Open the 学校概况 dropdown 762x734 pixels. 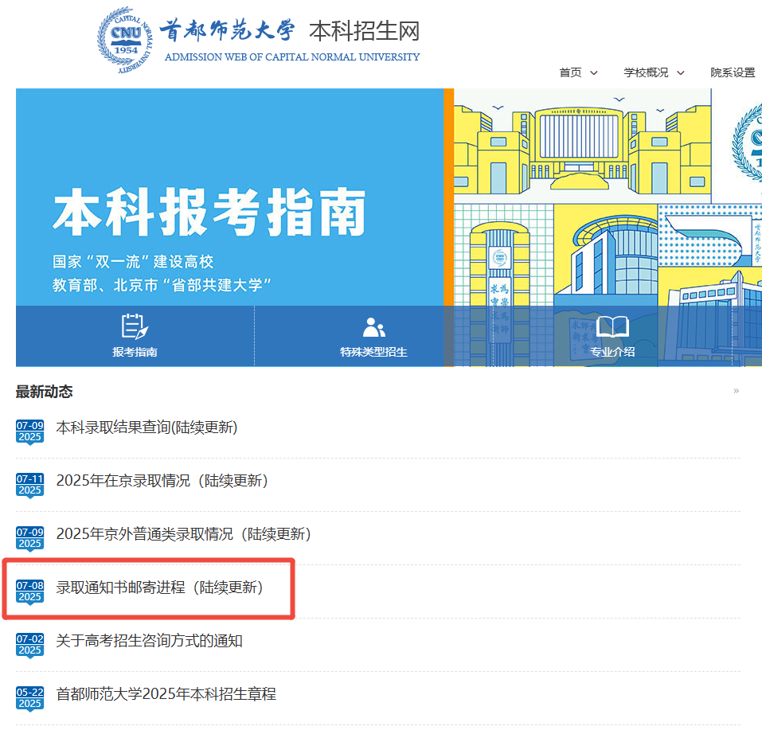click(x=653, y=72)
